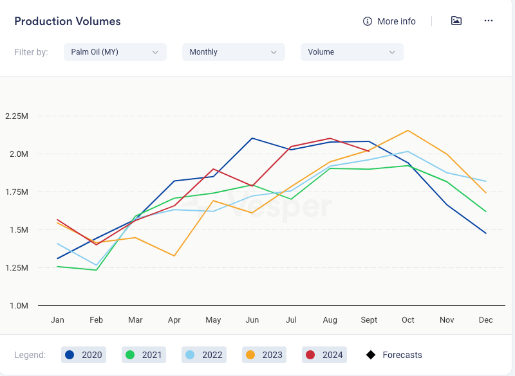Open the Palm Oil (MY) dropdown

tap(115, 52)
